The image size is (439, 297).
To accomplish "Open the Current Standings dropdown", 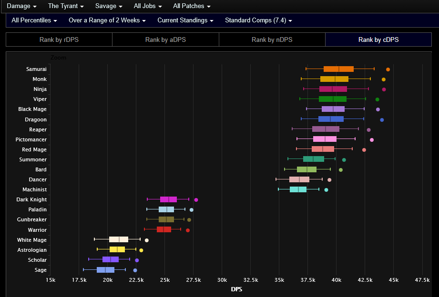I will click(185, 20).
